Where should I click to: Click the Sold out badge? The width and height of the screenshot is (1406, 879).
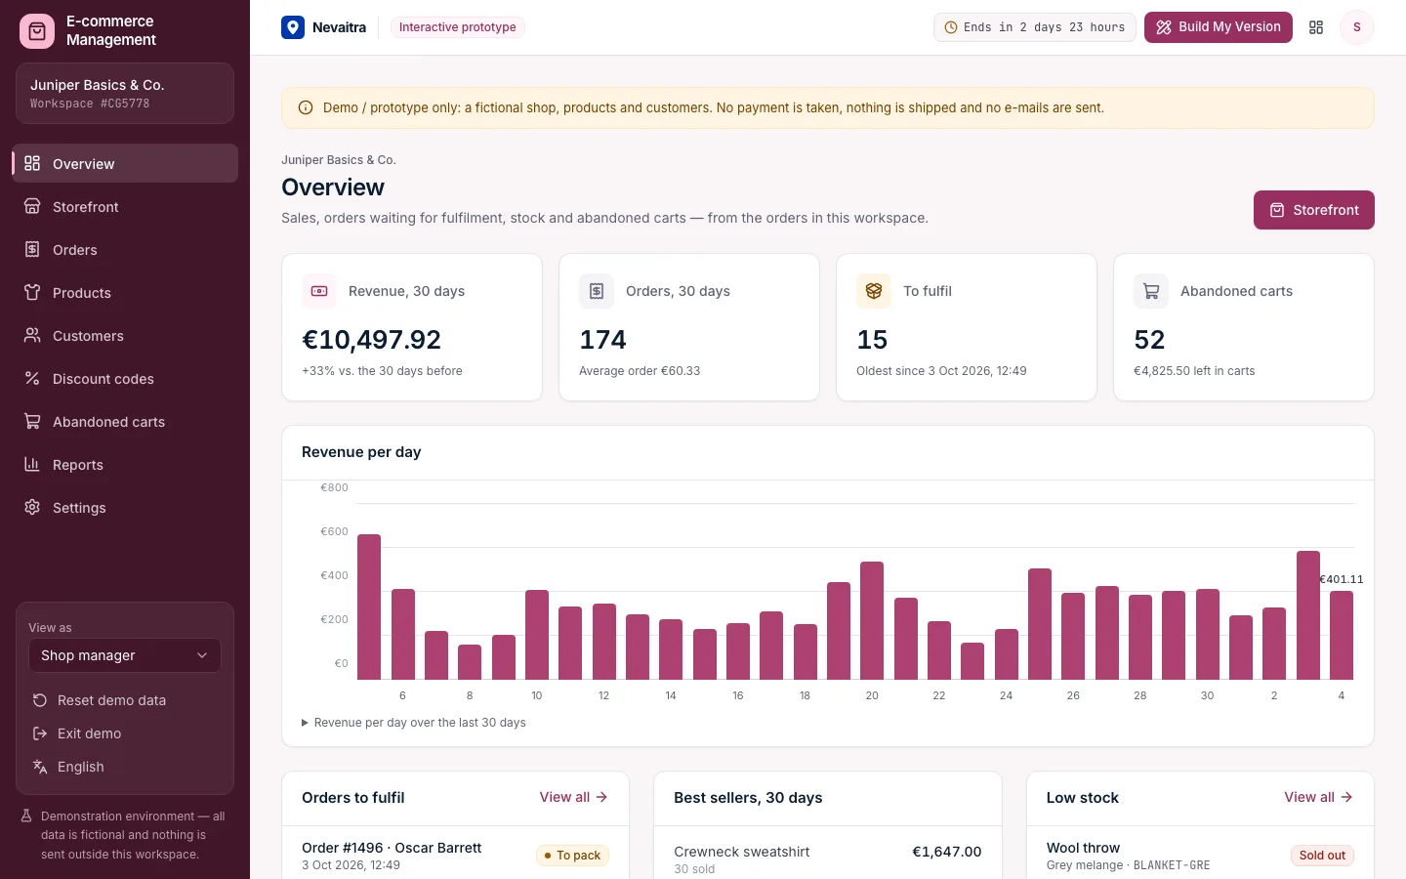click(1322, 856)
